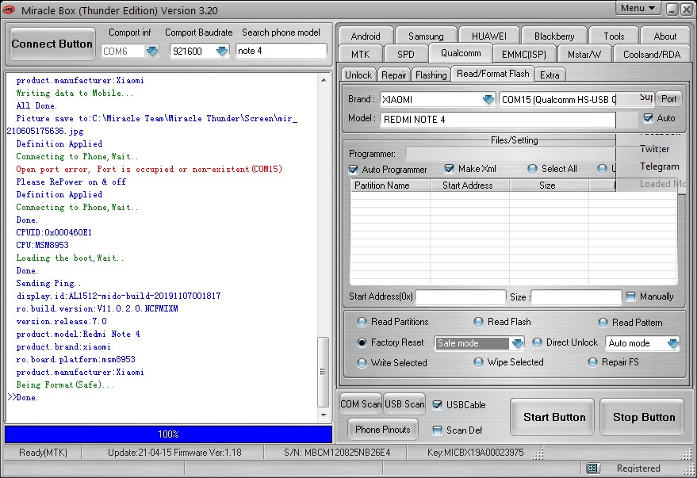Expand the Comport inf COM6 dropdown
Image resolution: width=697 pixels, height=478 pixels.
[x=152, y=51]
